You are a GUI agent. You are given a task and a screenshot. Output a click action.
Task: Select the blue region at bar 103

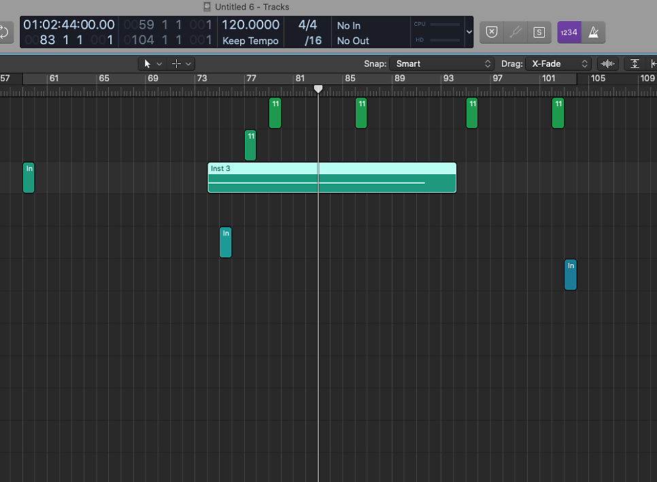click(x=571, y=275)
